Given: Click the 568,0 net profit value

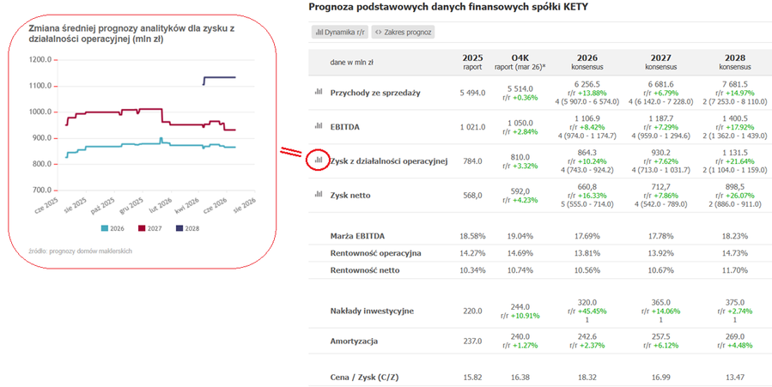Looking at the screenshot, I should point(472,196).
